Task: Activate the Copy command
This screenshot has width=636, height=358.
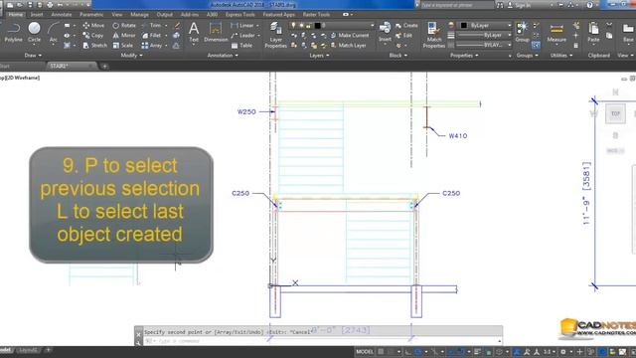Action: pos(93,36)
